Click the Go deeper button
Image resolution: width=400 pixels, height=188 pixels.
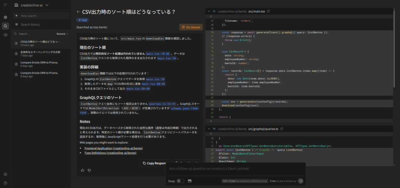[191, 27]
